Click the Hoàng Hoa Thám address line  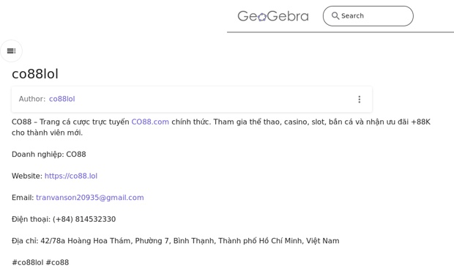(176, 241)
